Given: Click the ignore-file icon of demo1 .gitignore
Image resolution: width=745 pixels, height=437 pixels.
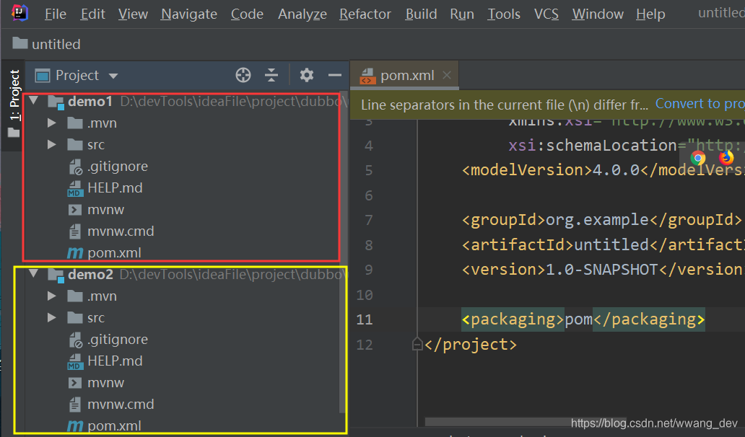Looking at the screenshot, I should click(x=76, y=167).
